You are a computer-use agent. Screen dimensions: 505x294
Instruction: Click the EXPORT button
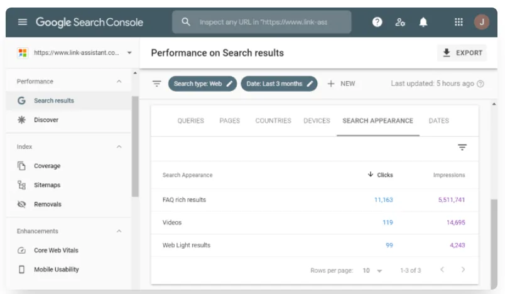[x=462, y=53]
